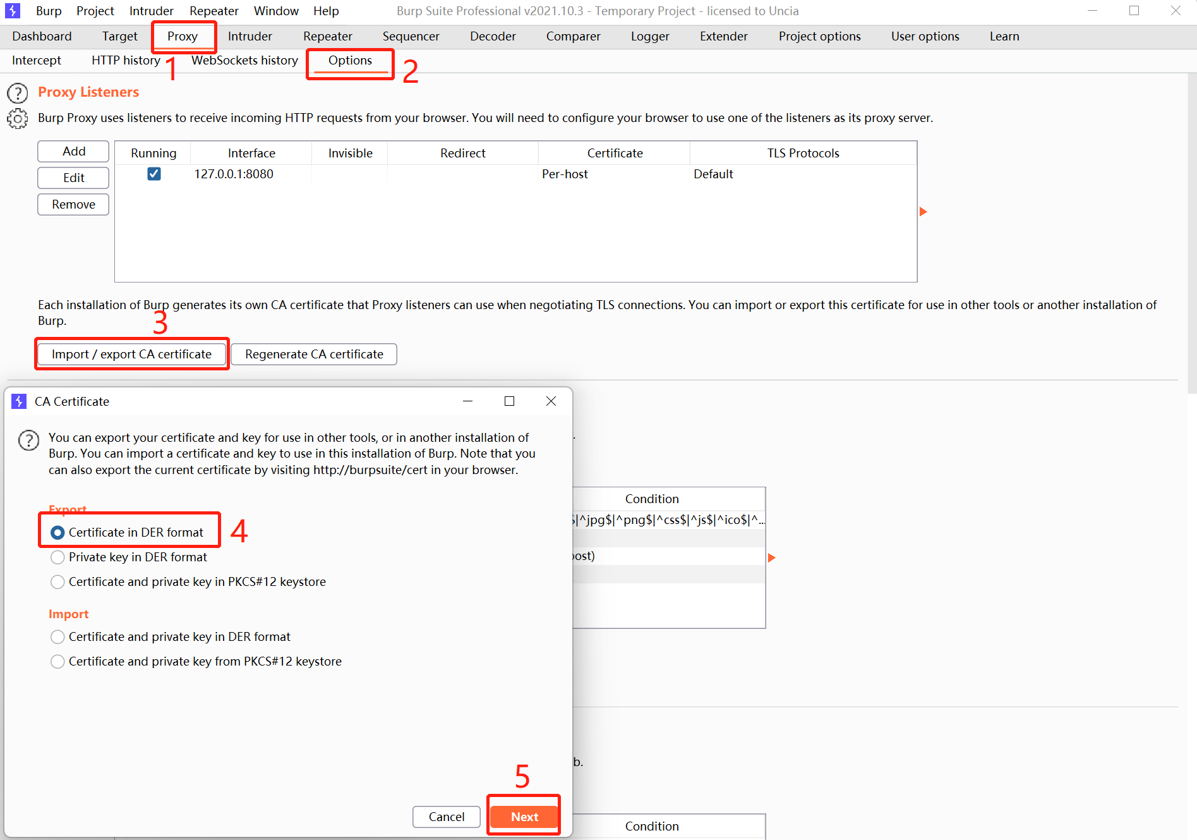Image resolution: width=1197 pixels, height=840 pixels.
Task: Switch to the Extender tab
Action: (724, 36)
